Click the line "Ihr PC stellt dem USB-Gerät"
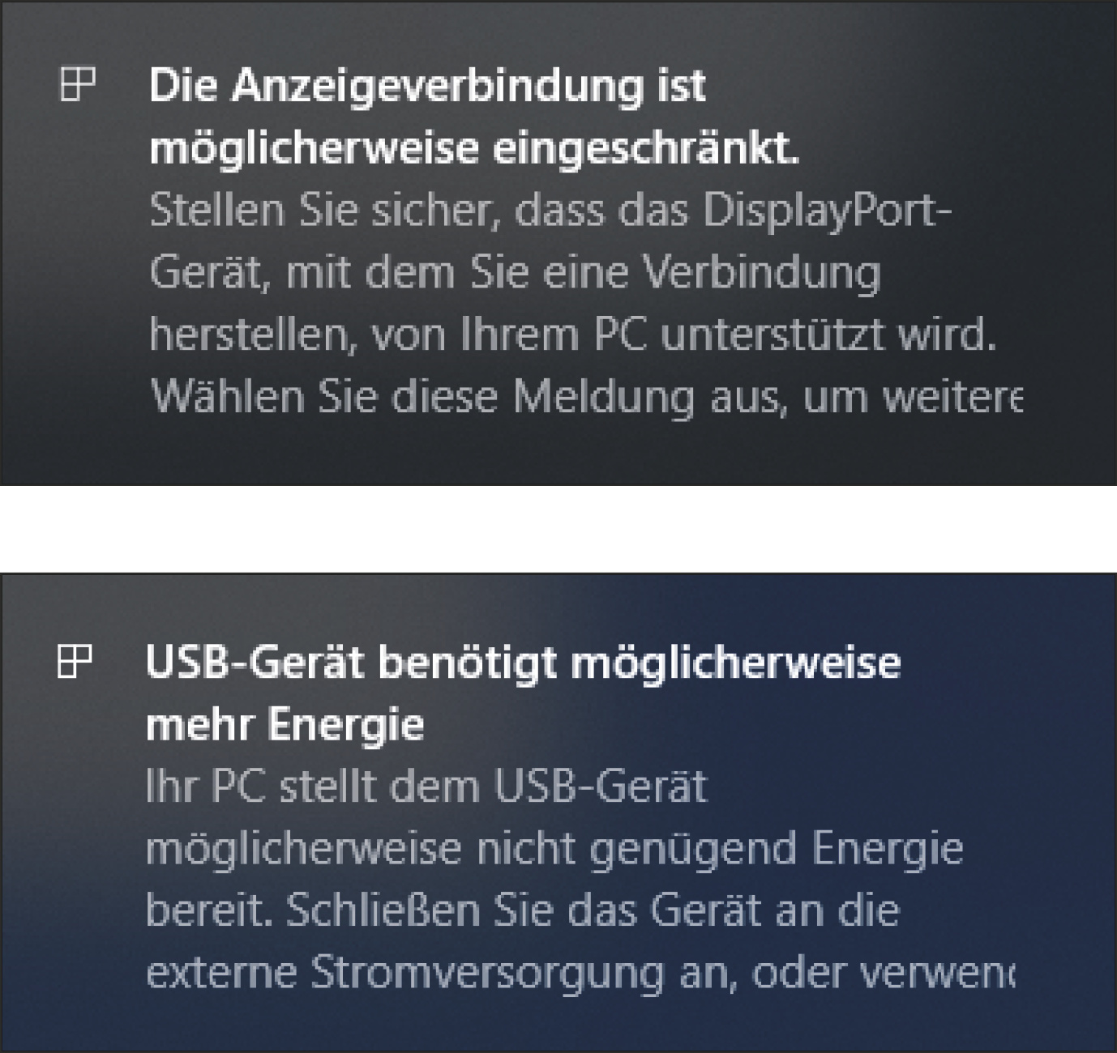This screenshot has height=1053, width=1117. 426,787
